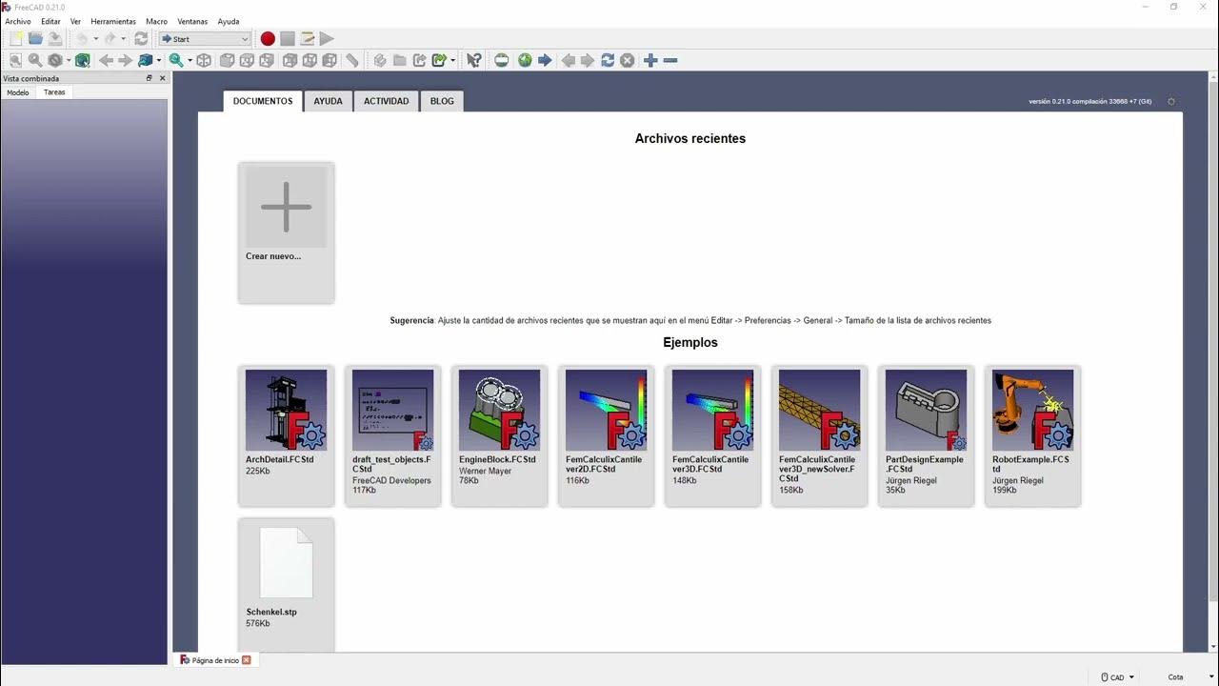Open website with green globe icon
This screenshot has width=1219, height=686.
click(x=525, y=60)
